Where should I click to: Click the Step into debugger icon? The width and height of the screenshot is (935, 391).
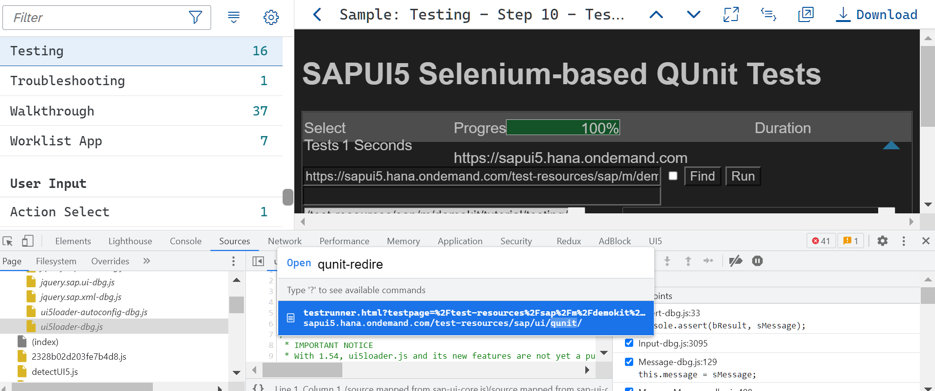point(667,261)
